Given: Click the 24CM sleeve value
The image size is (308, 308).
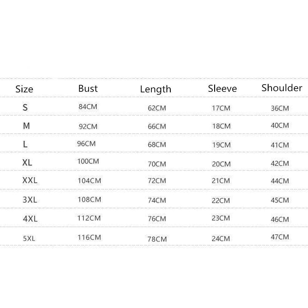Looking at the screenshot, I should (221, 238).
